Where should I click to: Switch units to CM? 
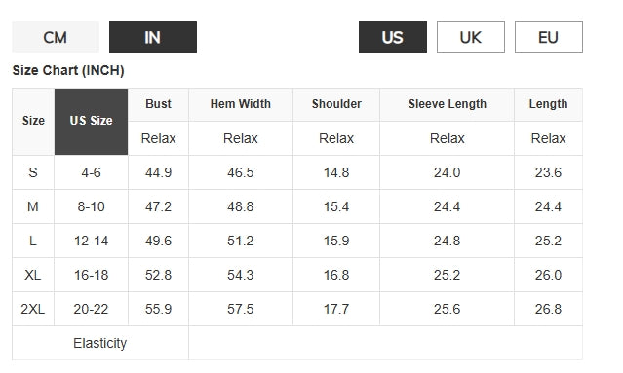pyautogui.click(x=56, y=37)
